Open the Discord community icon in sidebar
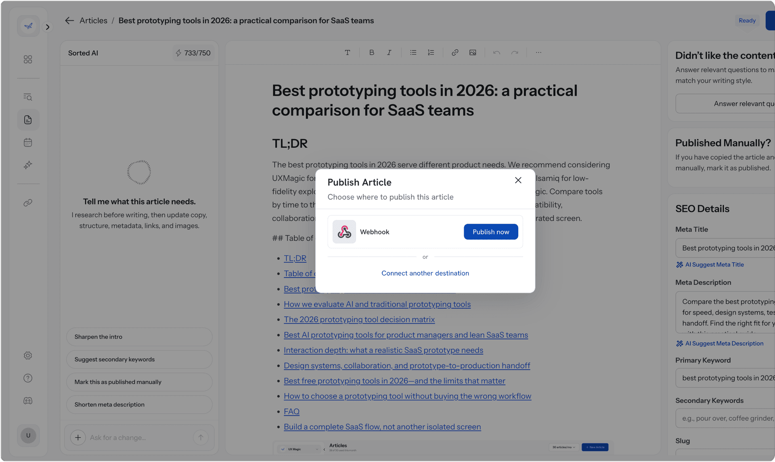The image size is (775, 462). click(x=28, y=401)
